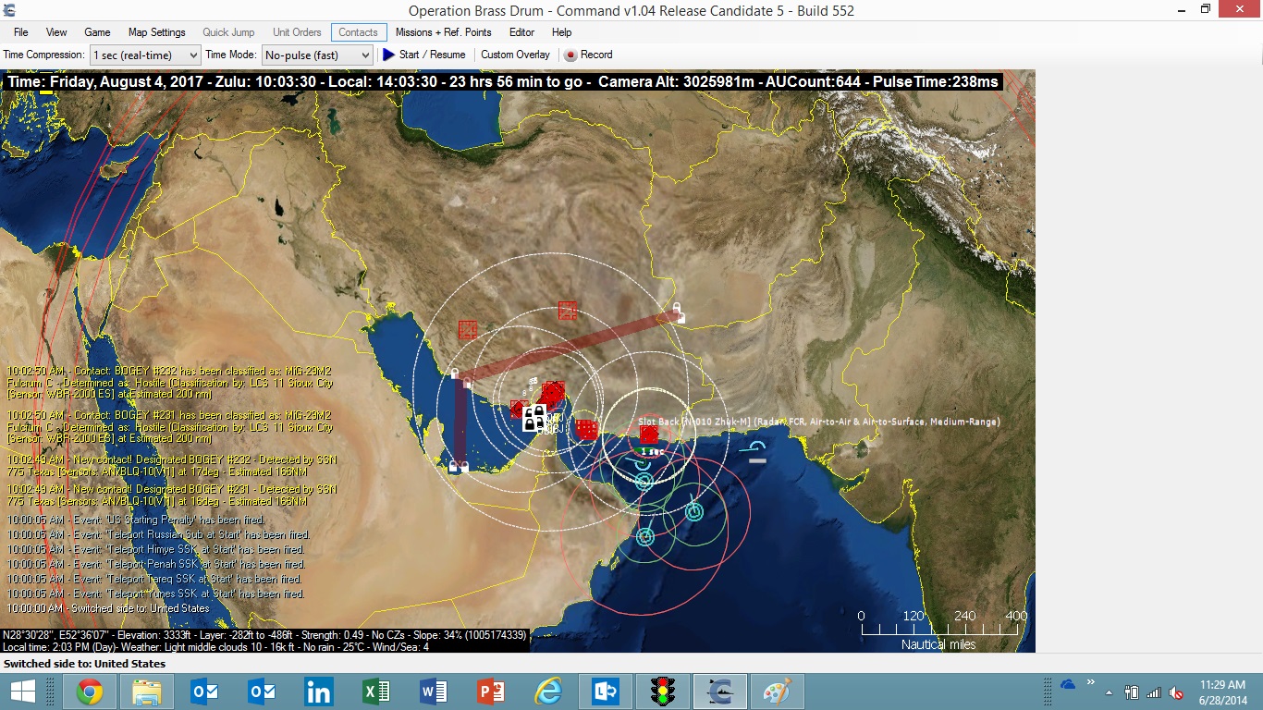Open the File menu
Viewport: 1263px width, 710px height.
point(20,32)
